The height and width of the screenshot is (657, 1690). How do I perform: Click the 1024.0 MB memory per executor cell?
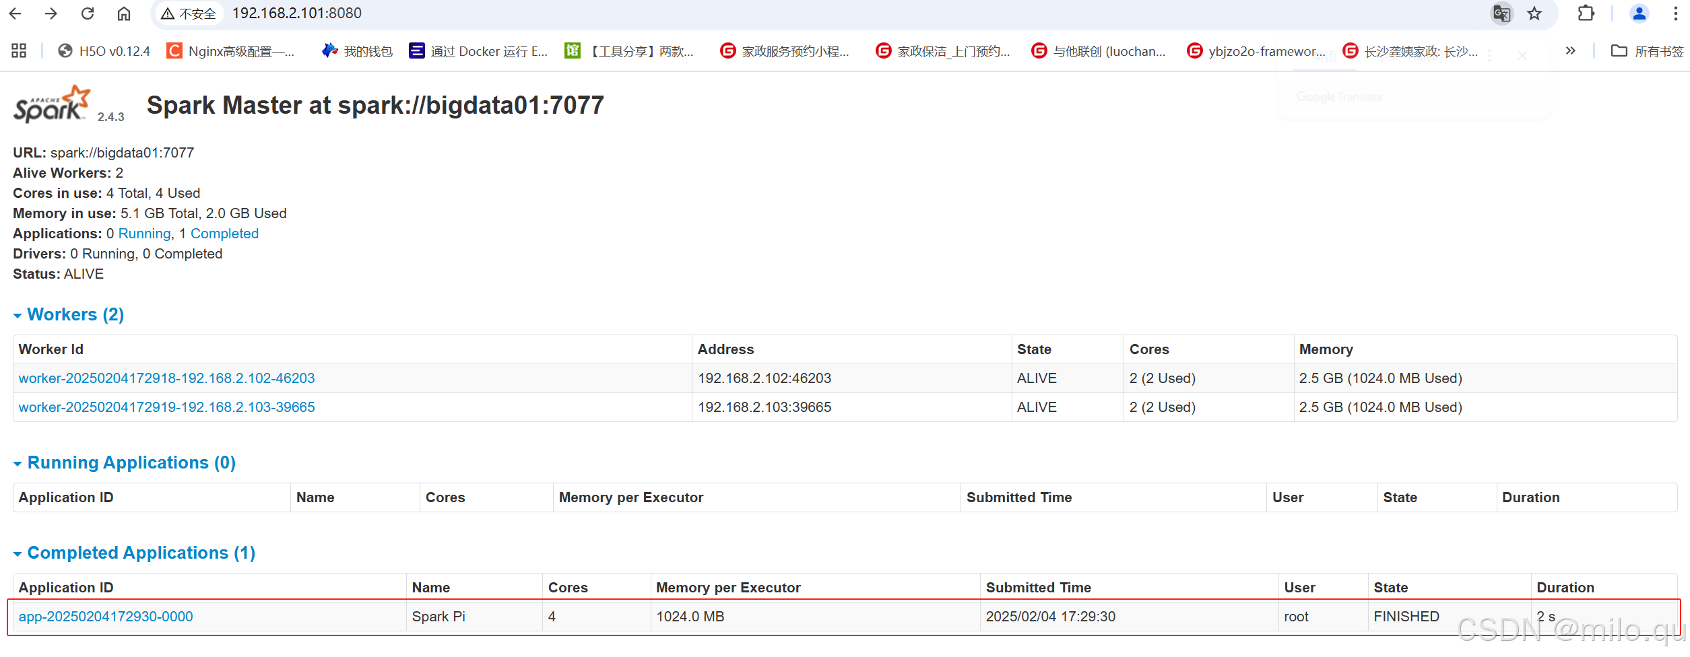coord(815,617)
